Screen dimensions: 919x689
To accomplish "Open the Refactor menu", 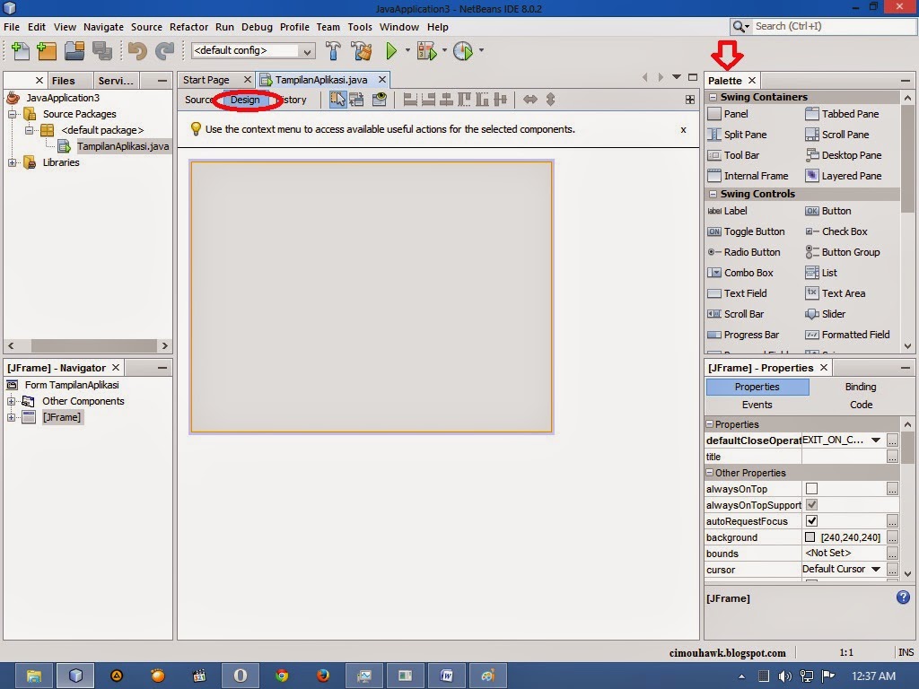I will (188, 27).
